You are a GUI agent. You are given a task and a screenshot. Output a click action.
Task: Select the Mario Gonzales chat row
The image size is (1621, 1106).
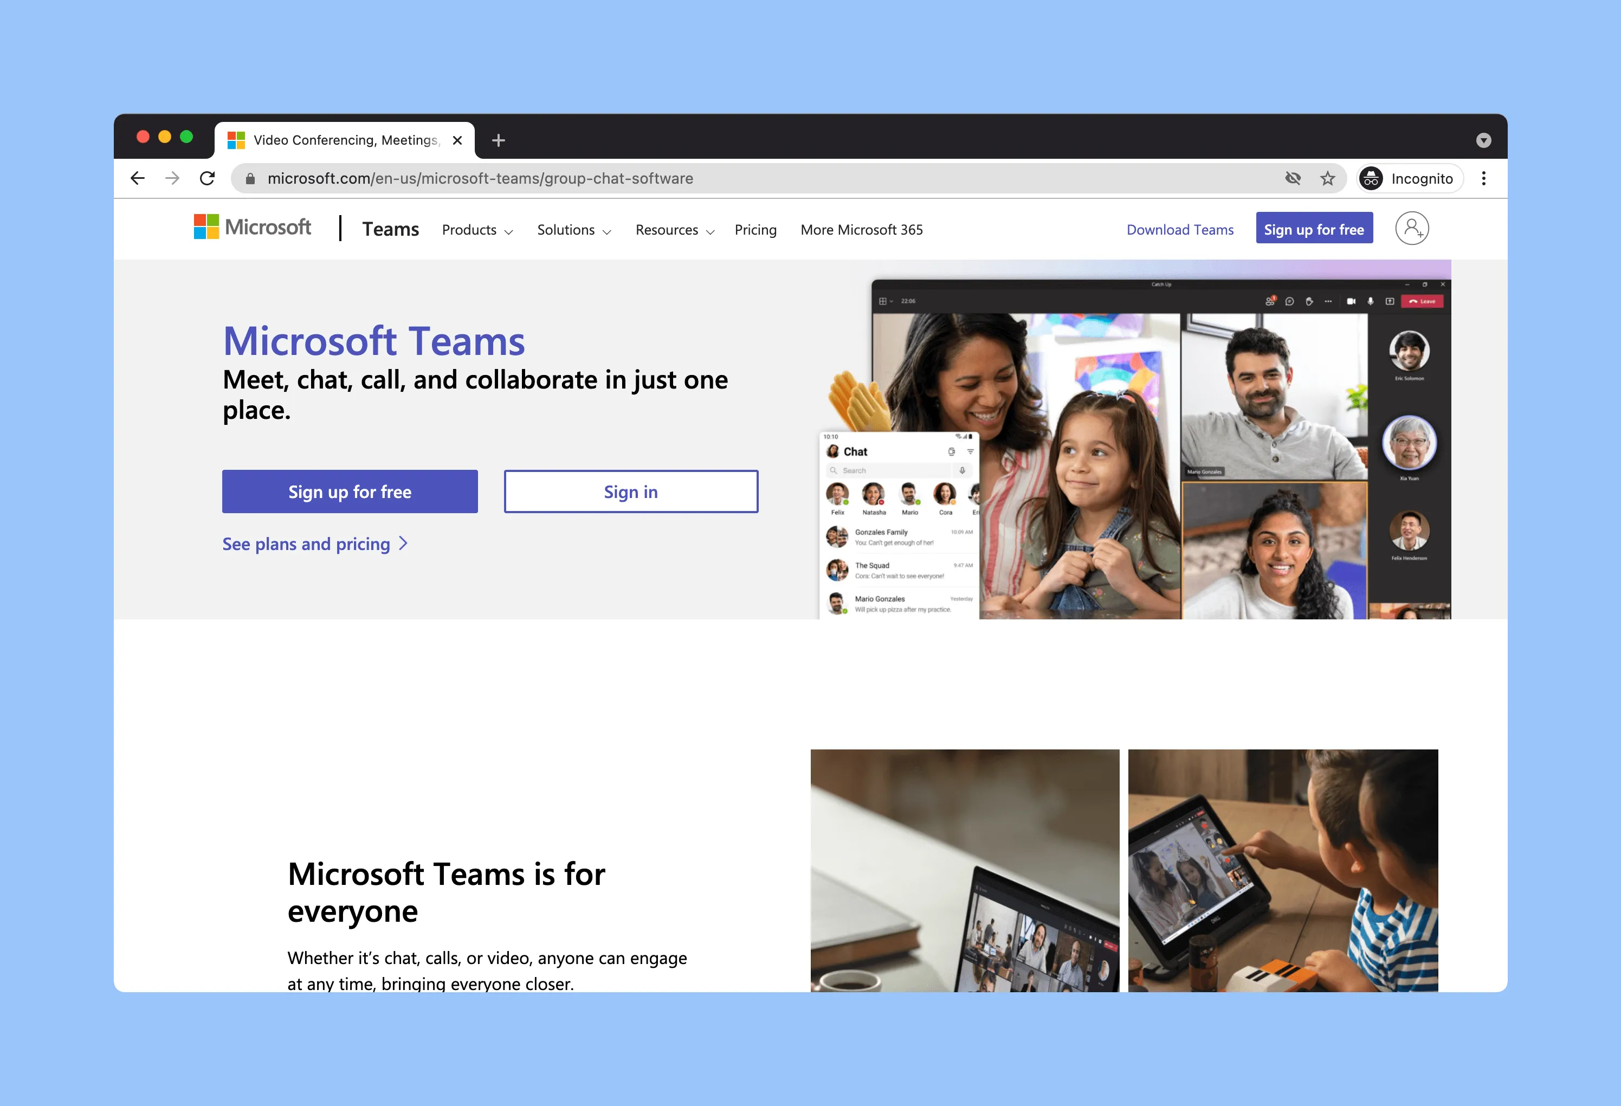[x=900, y=604]
